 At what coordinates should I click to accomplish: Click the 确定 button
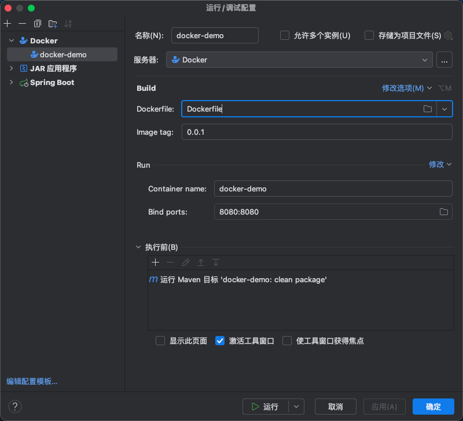point(433,407)
